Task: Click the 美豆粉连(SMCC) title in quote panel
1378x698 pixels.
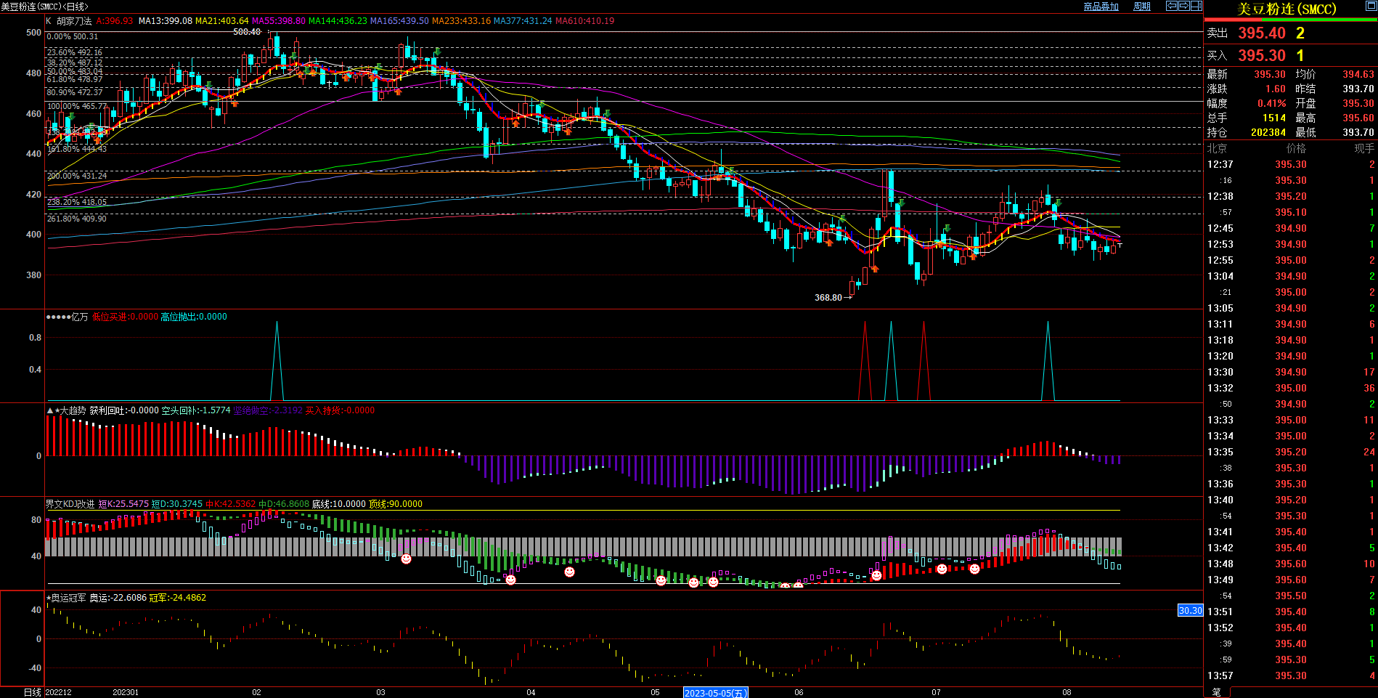Action: pos(1287,9)
